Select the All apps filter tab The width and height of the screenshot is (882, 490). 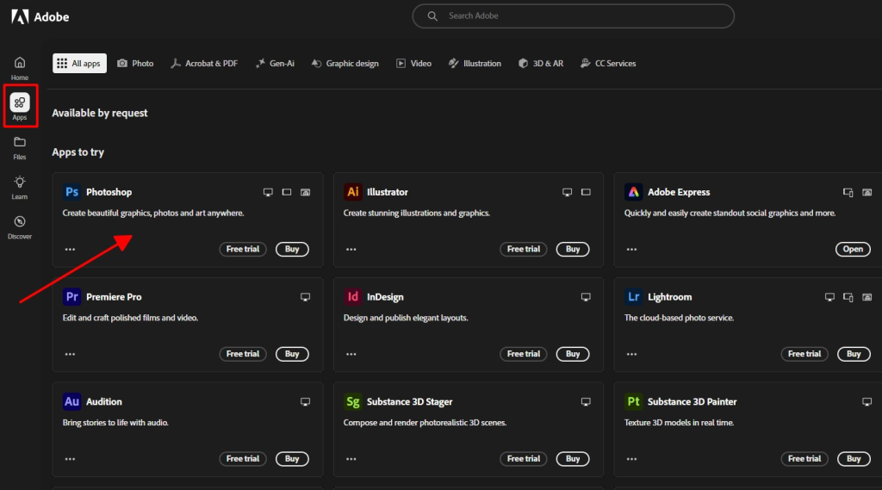coord(79,64)
